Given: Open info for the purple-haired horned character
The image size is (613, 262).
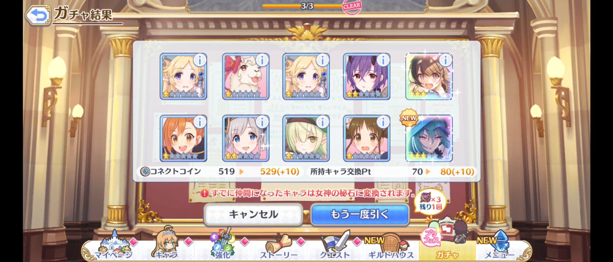Looking at the screenshot, I should [383, 60].
